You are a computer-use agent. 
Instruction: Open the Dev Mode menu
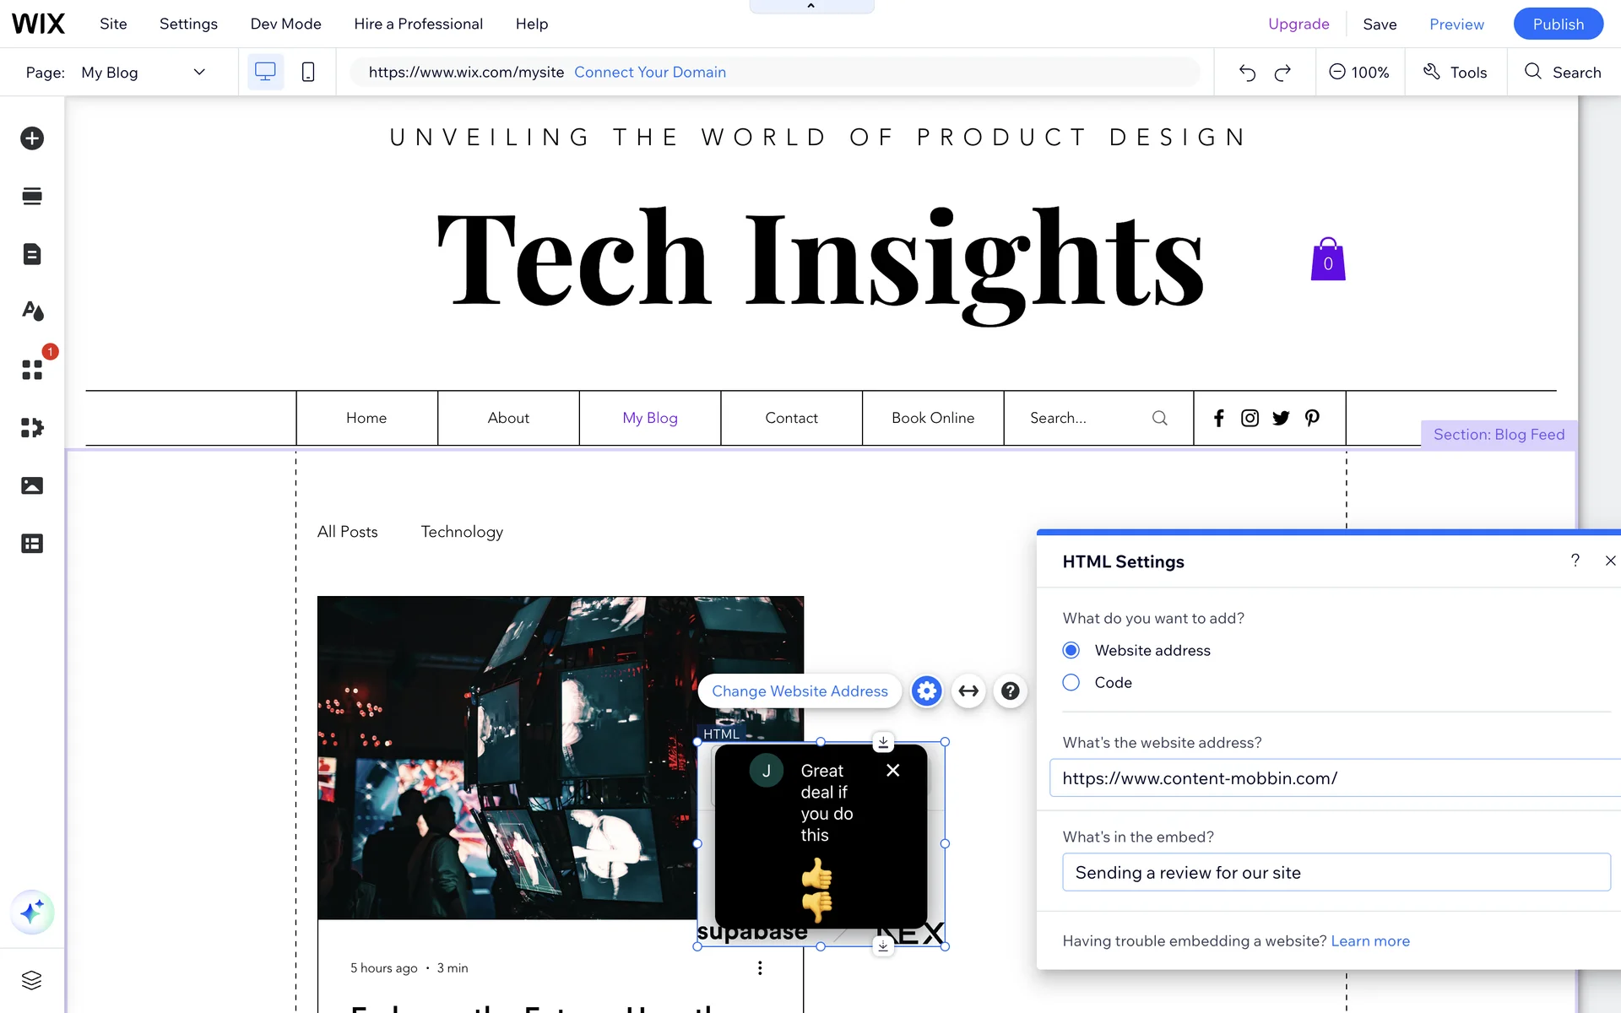click(285, 24)
